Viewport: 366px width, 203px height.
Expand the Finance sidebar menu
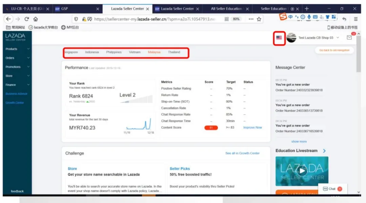pos(17,85)
